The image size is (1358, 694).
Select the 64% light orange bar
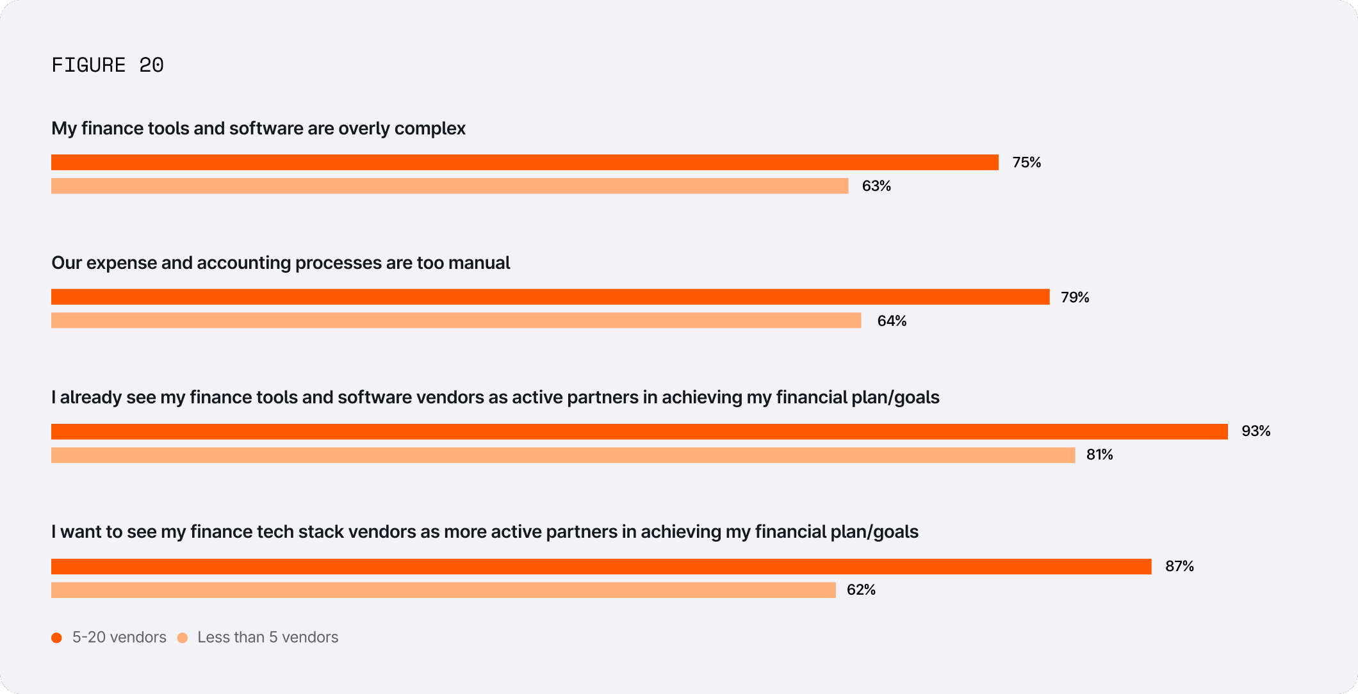coord(456,321)
